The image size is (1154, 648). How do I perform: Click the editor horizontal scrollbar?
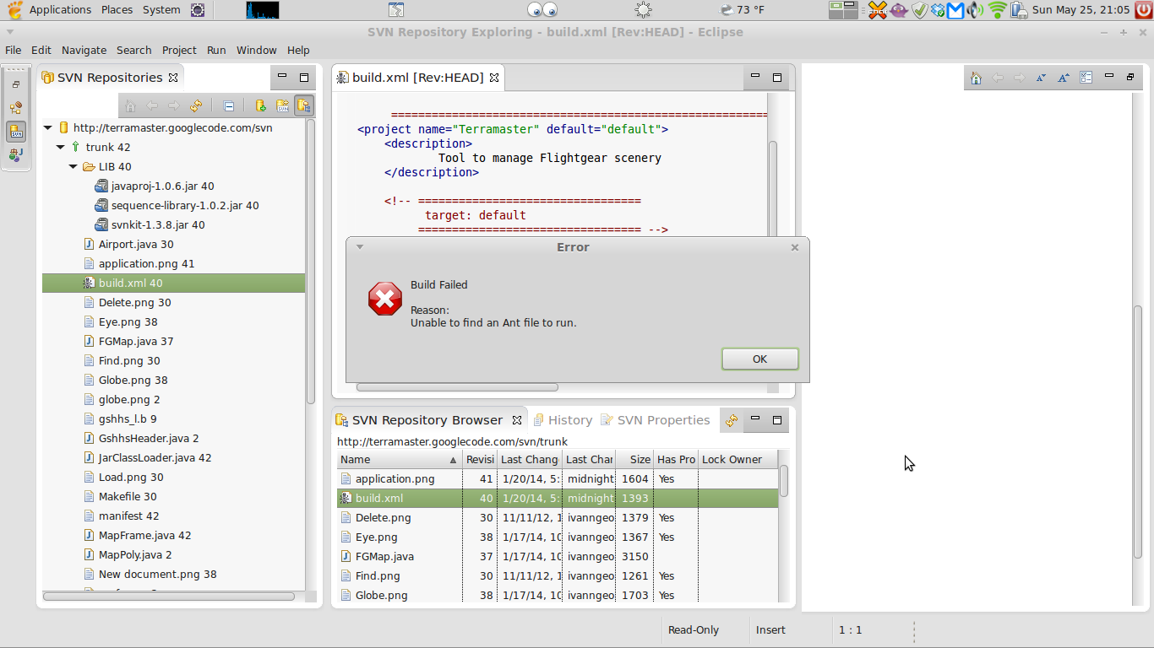(457, 387)
